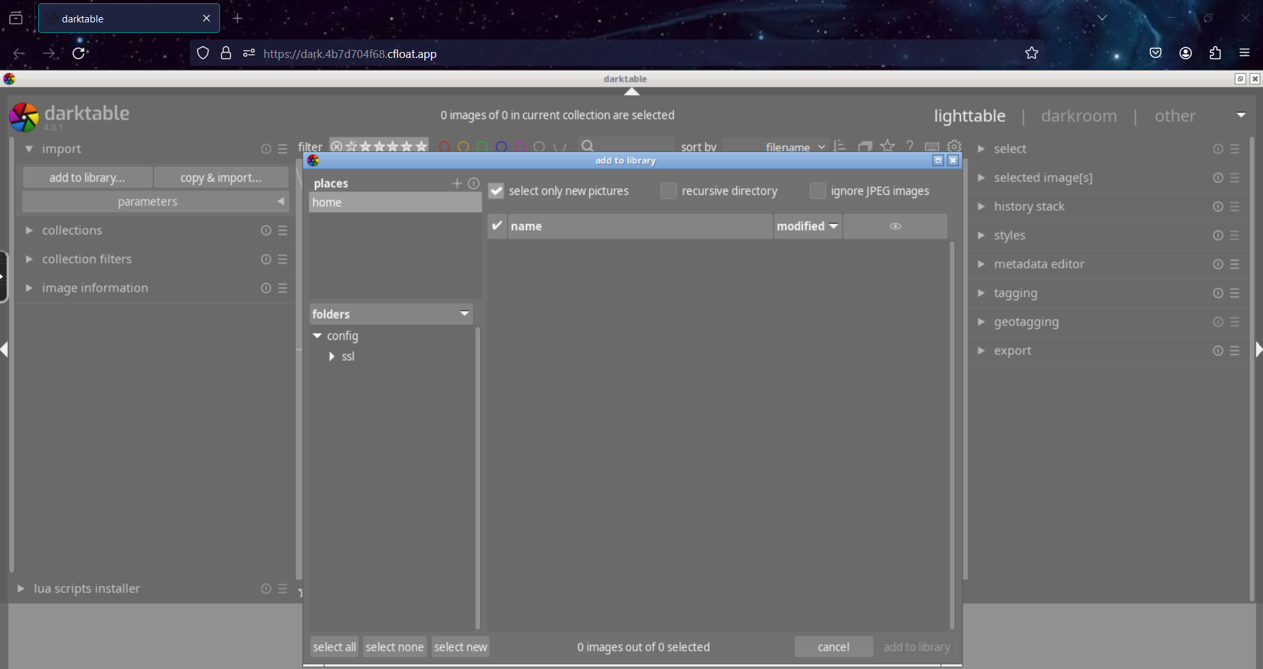Expand the image information module

[x=29, y=288]
